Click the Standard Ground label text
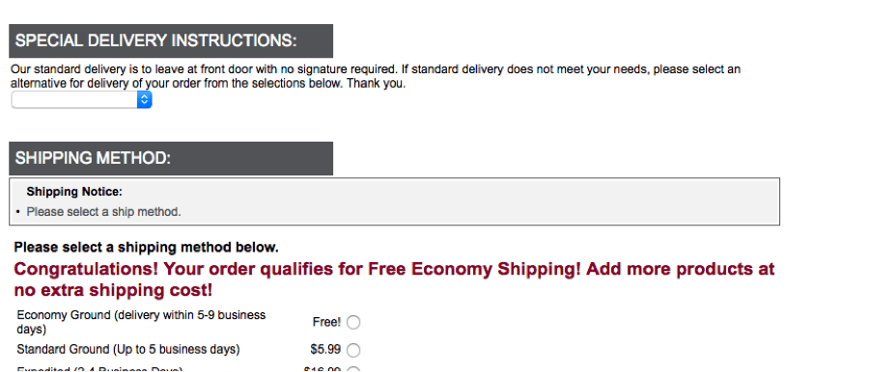 pos(128,349)
